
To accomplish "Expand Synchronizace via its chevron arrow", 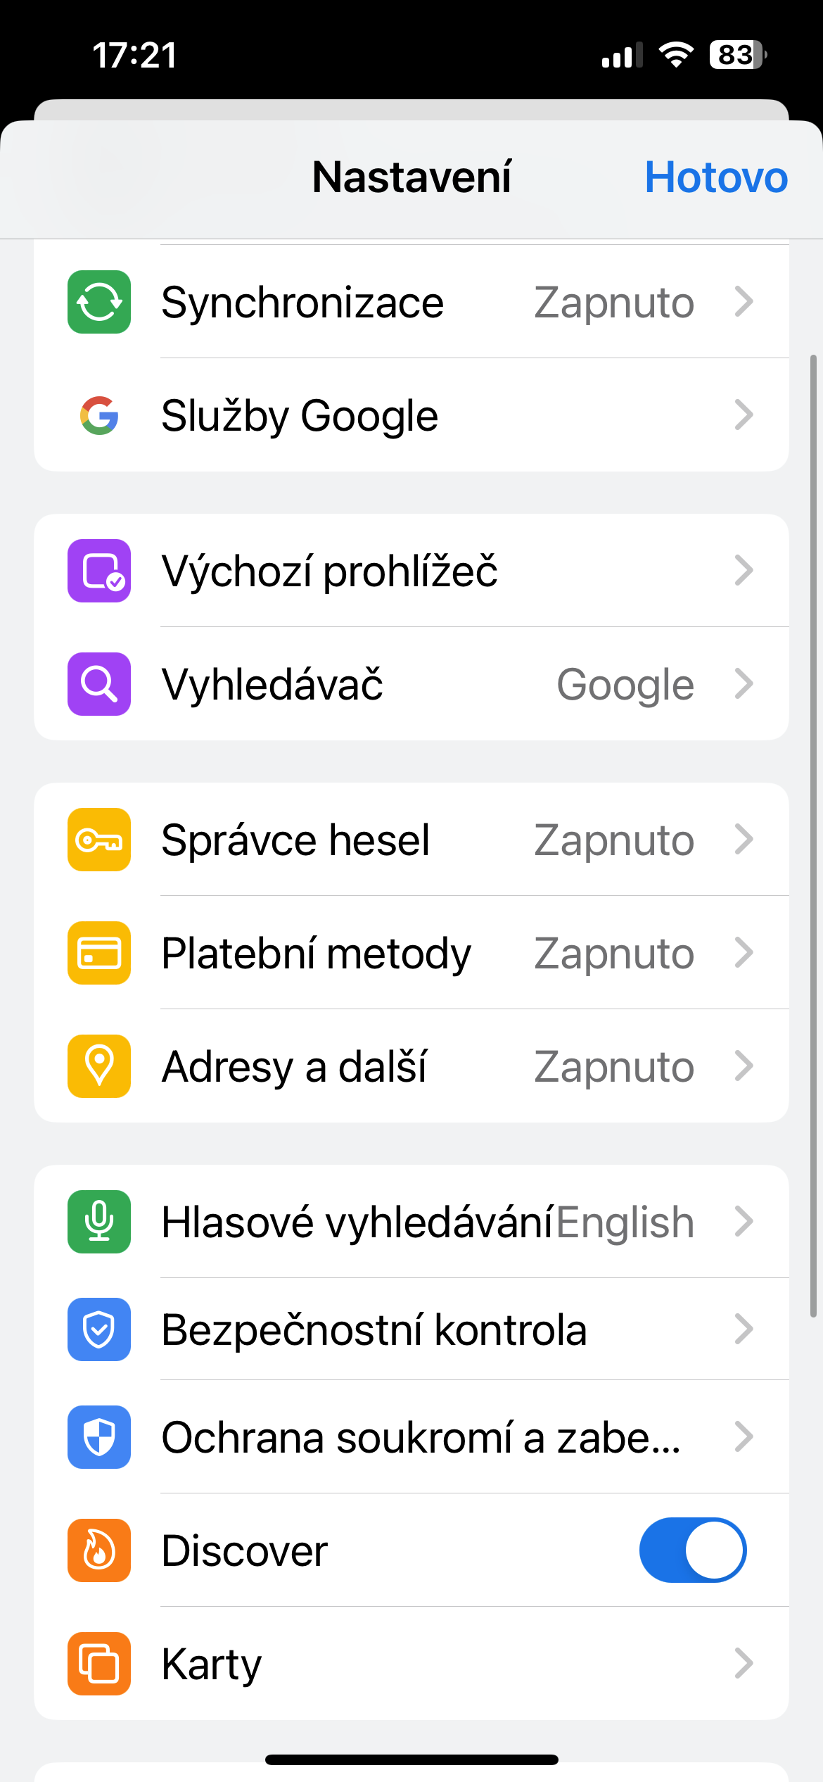I will click(x=744, y=302).
